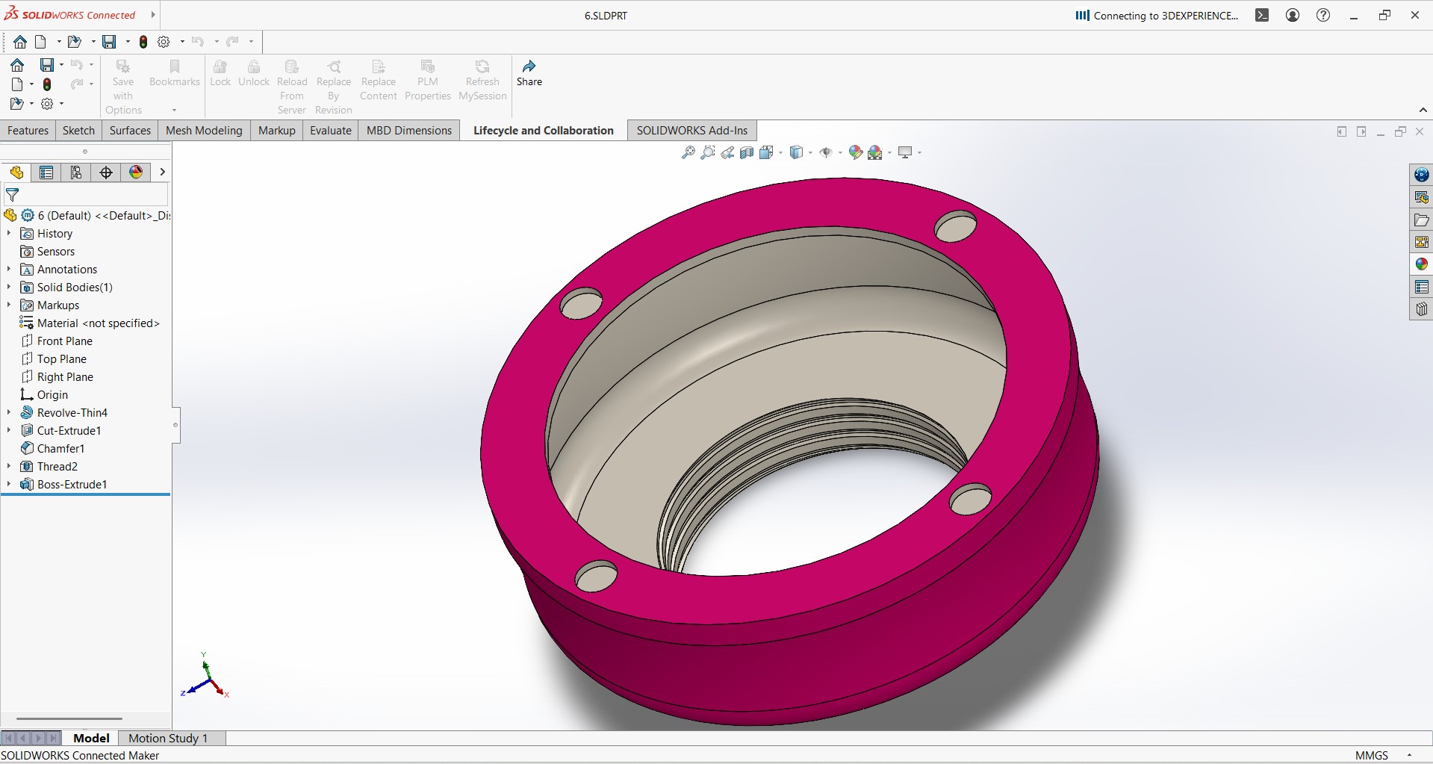
Task: Select Material <not specified> item
Action: [x=98, y=323]
